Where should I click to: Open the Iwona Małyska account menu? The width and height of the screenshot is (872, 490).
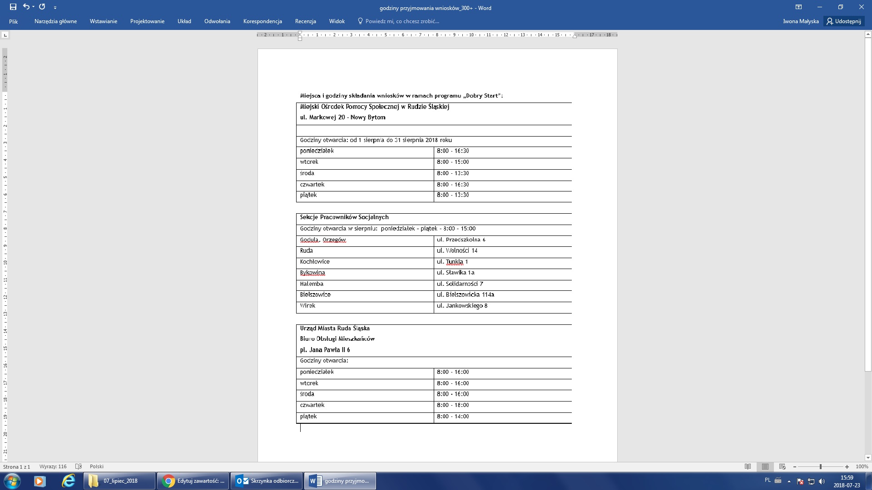(801, 21)
